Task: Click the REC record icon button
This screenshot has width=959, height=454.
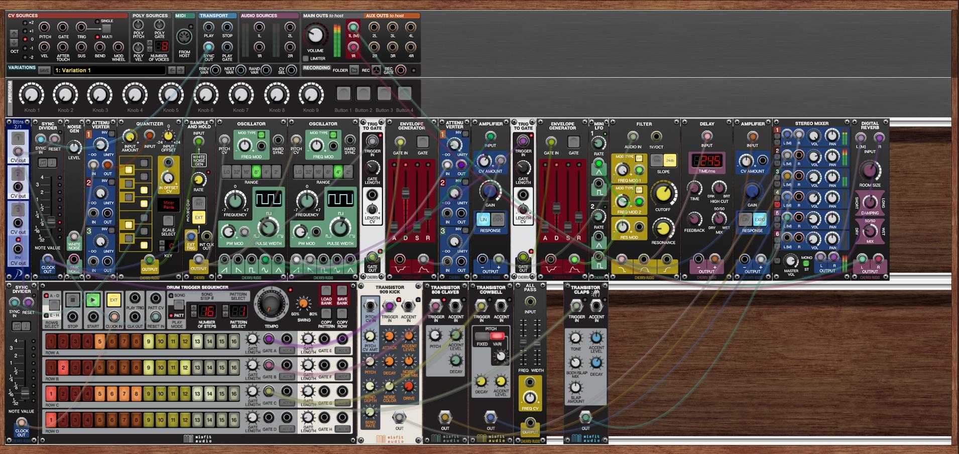Action: tap(377, 70)
